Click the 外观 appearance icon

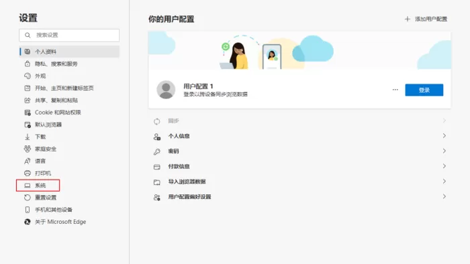(x=28, y=76)
